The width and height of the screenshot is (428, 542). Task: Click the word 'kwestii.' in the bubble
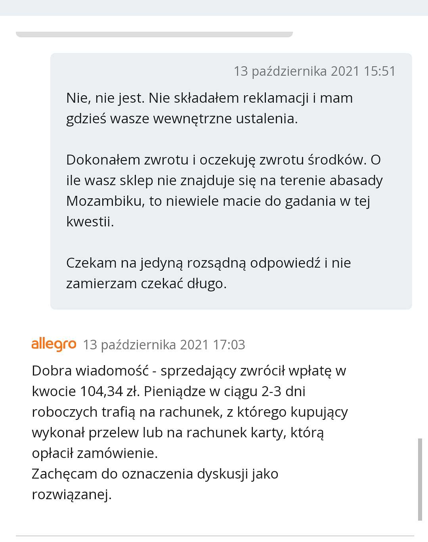90,222
